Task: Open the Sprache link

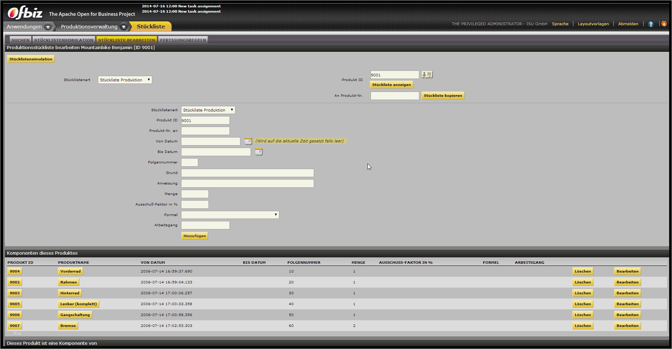Action: 560,24
